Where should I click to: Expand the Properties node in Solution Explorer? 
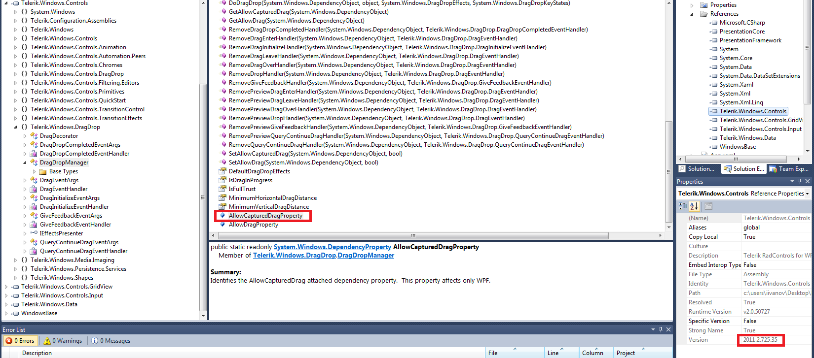(692, 5)
